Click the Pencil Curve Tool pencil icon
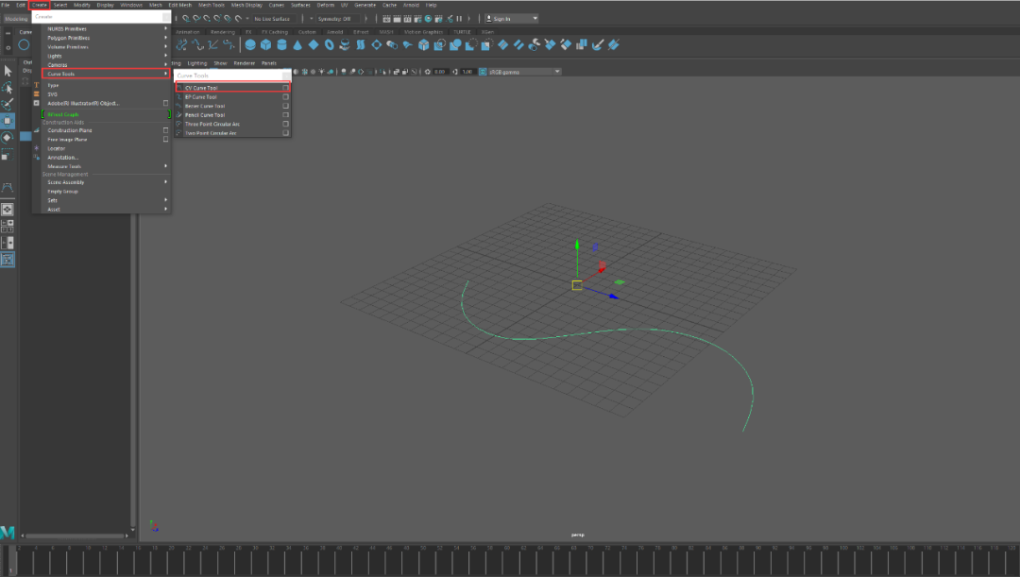This screenshot has height=577, width=1020. [178, 115]
